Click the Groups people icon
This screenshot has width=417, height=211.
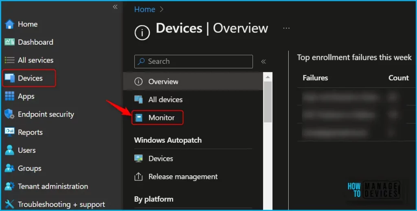click(10, 168)
